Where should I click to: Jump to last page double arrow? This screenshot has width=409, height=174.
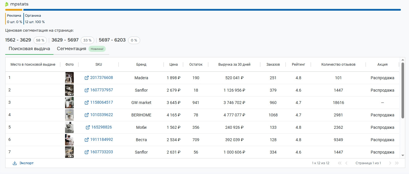397,163
